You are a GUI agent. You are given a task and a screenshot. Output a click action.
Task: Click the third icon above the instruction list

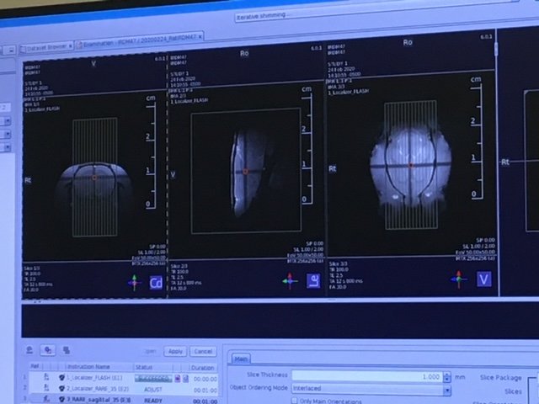(x=67, y=350)
